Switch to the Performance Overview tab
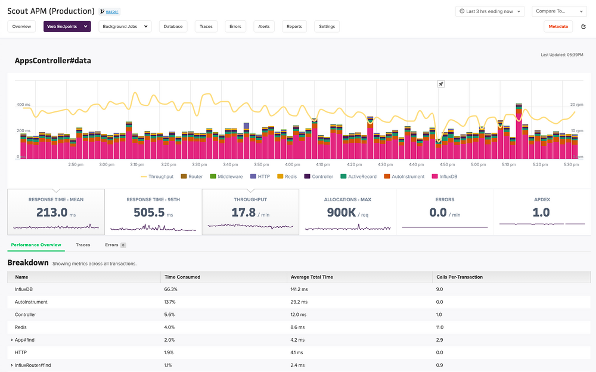This screenshot has height=372, width=596. click(36, 245)
